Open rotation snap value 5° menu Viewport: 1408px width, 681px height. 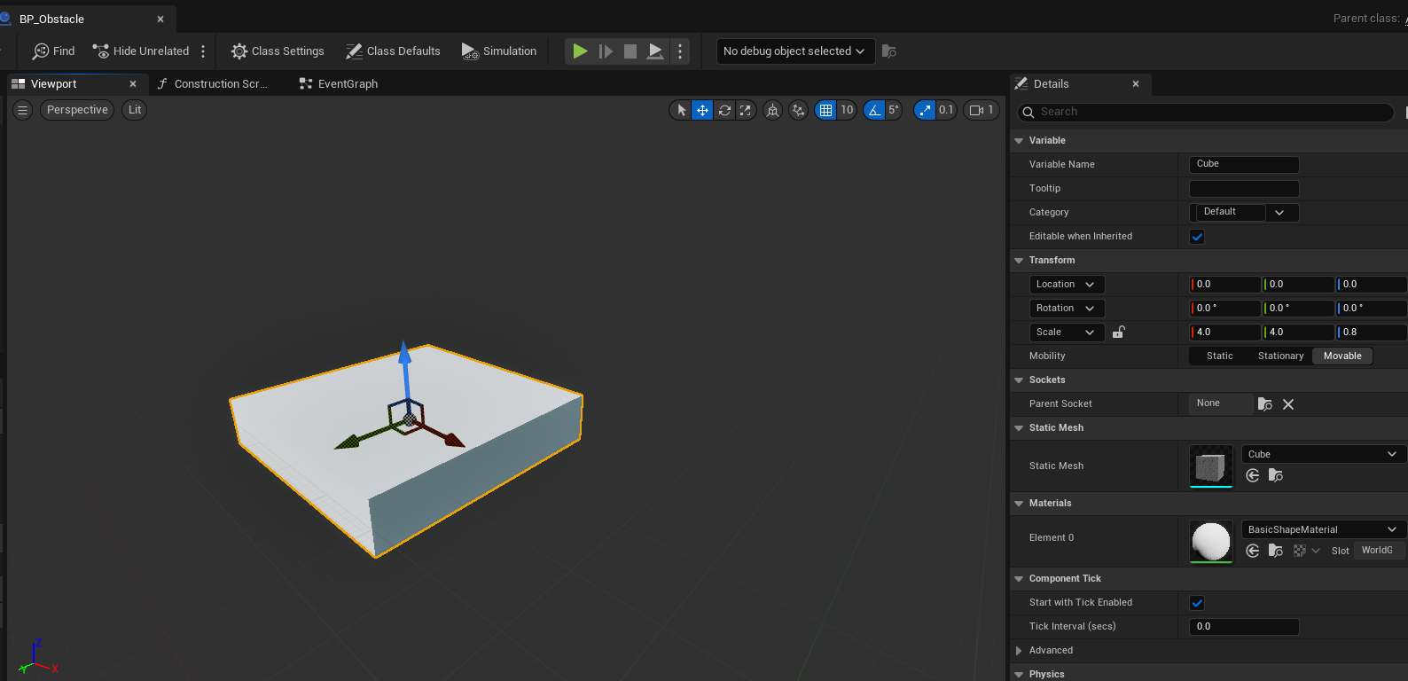click(894, 110)
